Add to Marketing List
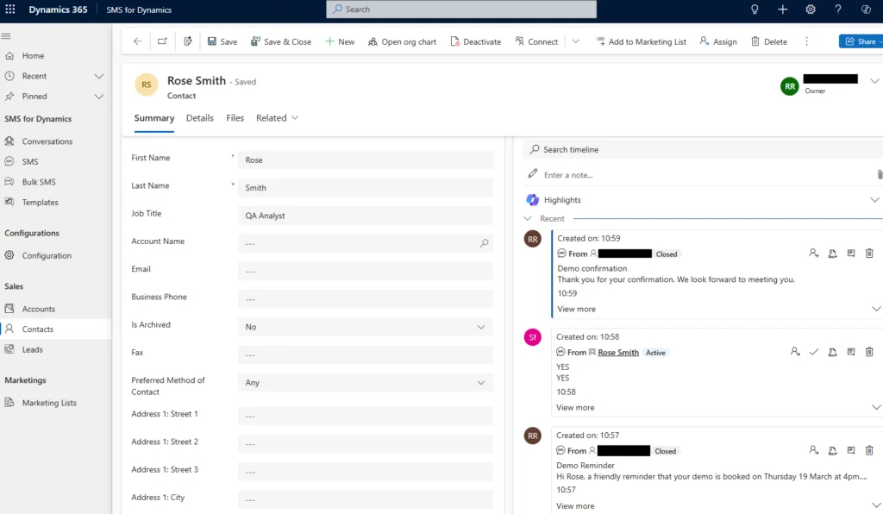Image resolution: width=883 pixels, height=514 pixels. pyautogui.click(x=641, y=41)
